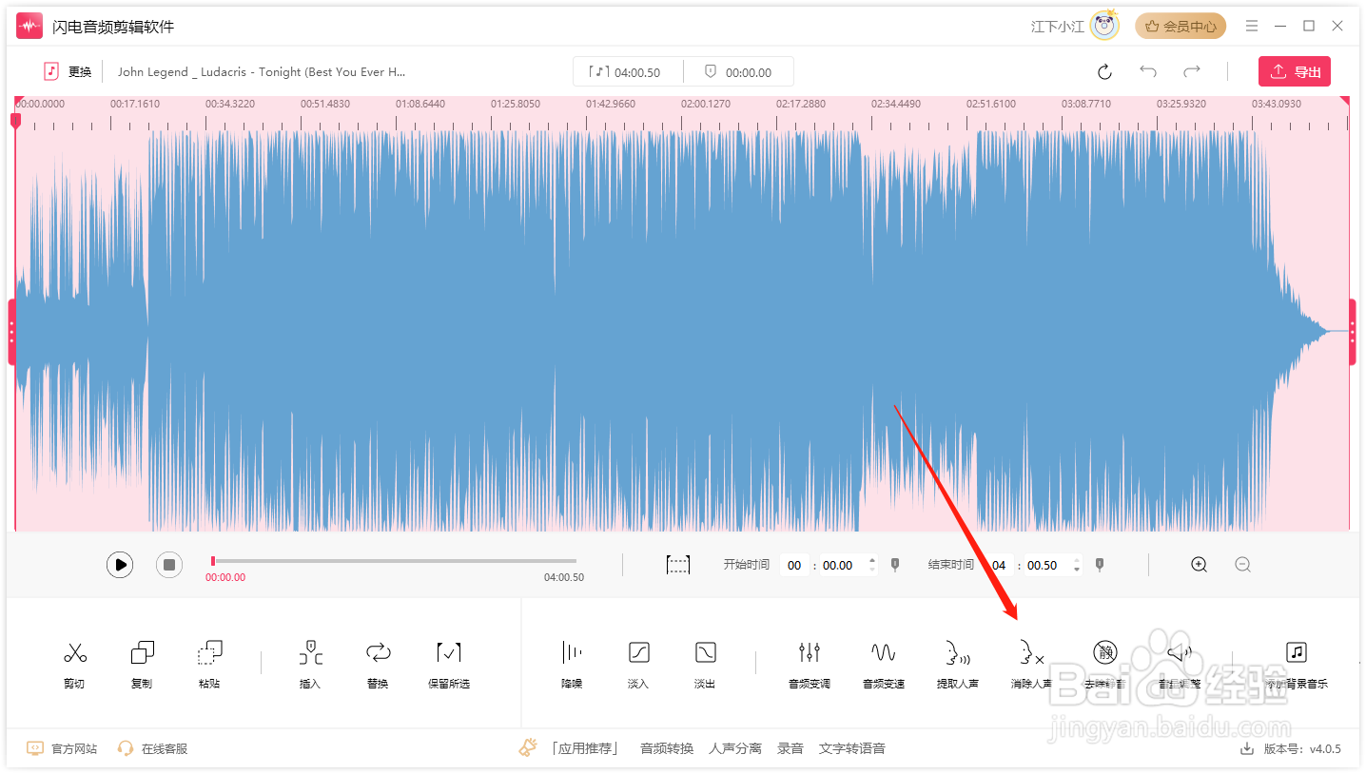Click 江下小江 username text
Viewport: 1366px width, 774px height.
tap(1058, 27)
